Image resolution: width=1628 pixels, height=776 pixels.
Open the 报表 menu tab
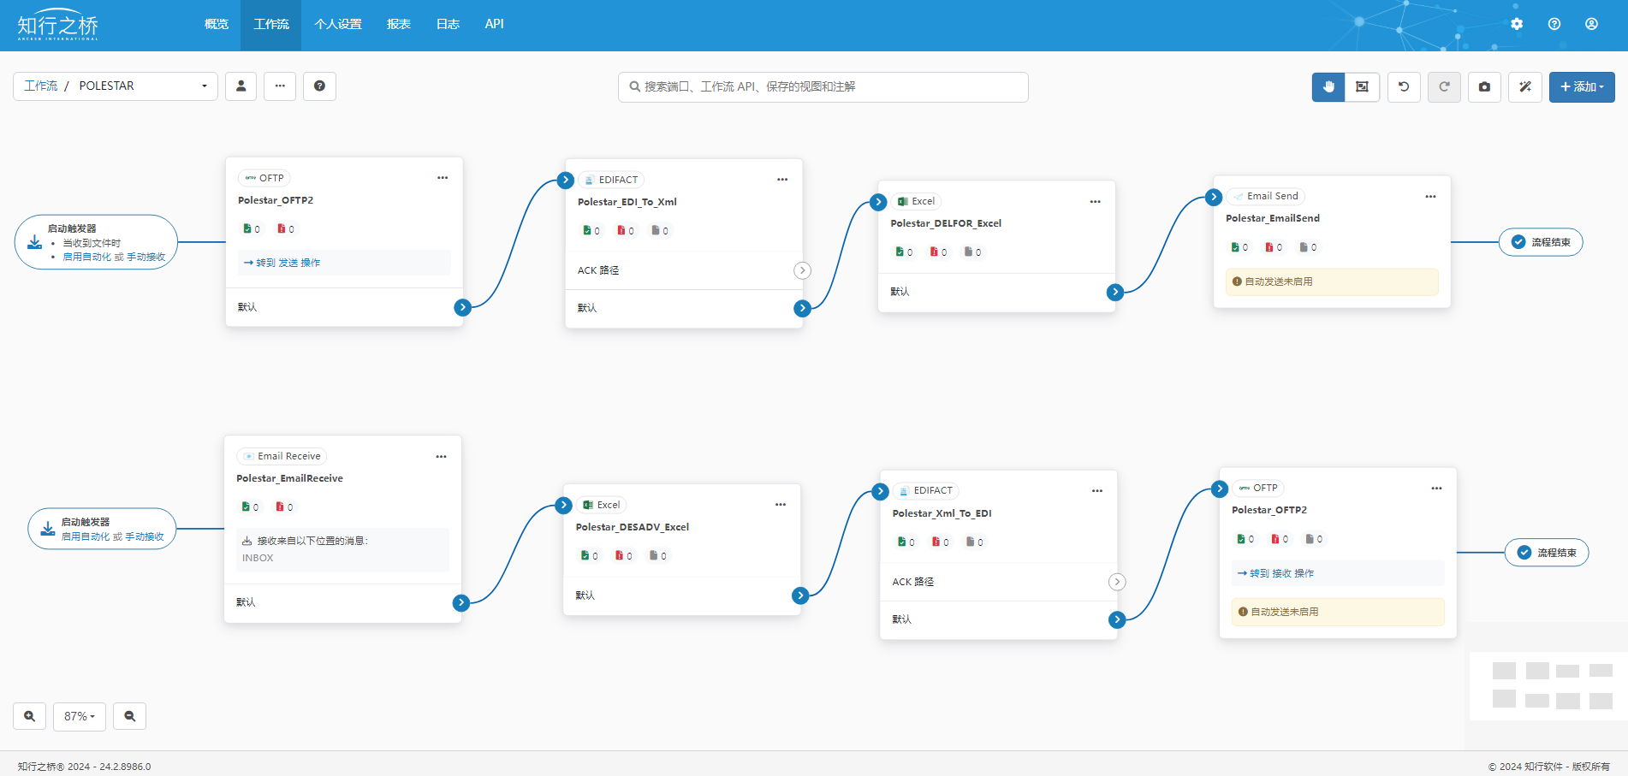click(x=398, y=24)
